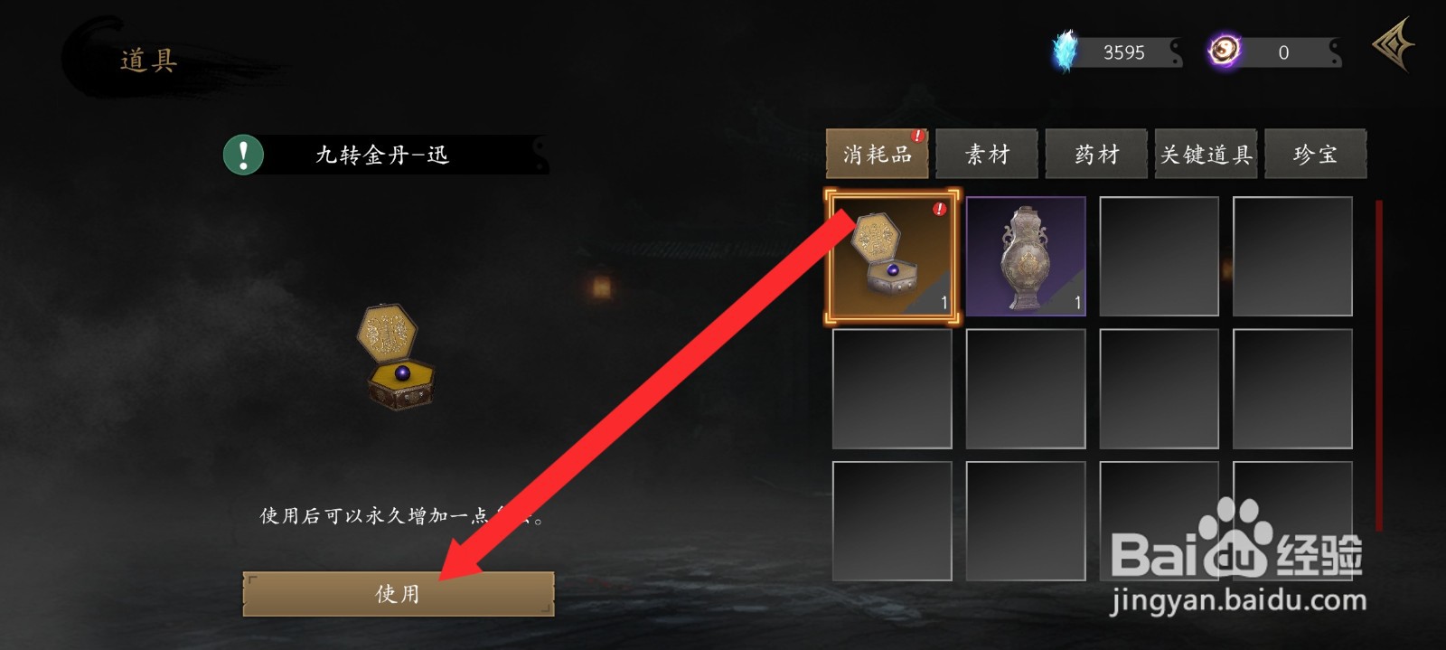This screenshot has height=650, width=1446.
Task: Select the 九转金丹 pill box item
Action: (x=892, y=257)
